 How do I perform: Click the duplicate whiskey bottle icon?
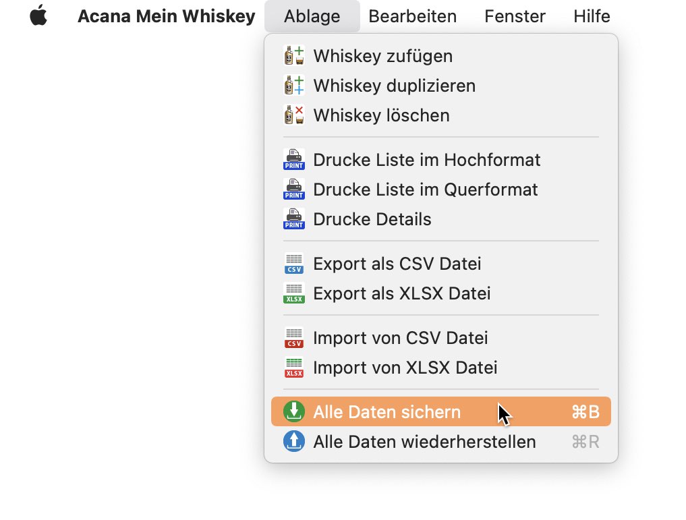point(294,86)
